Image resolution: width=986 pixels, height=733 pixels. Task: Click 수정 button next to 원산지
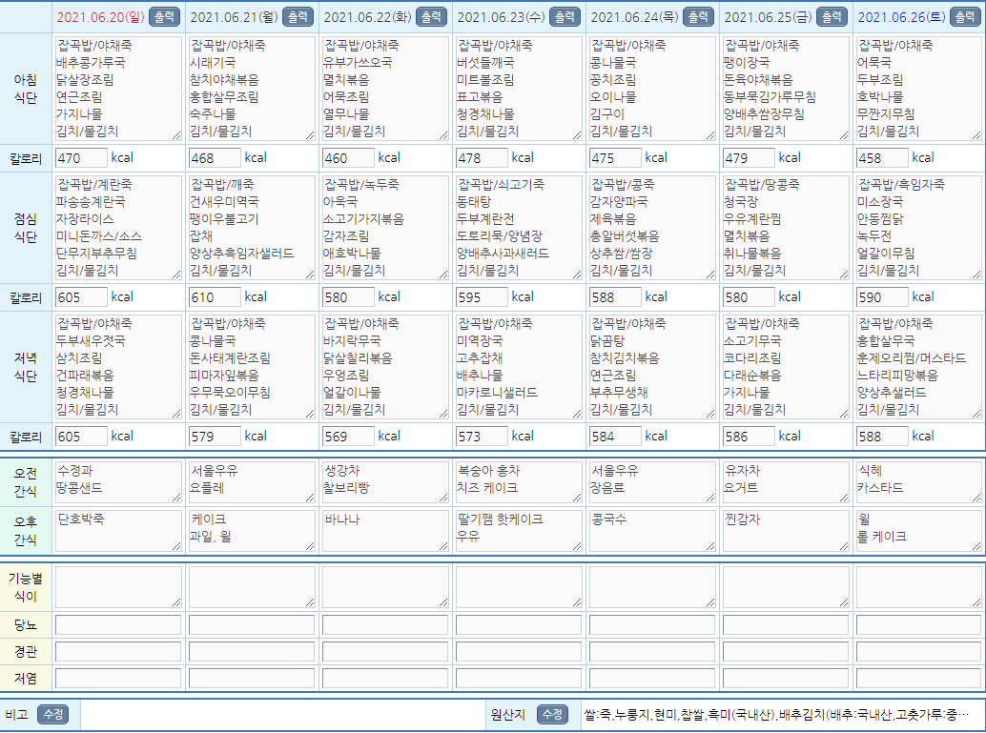click(x=552, y=715)
